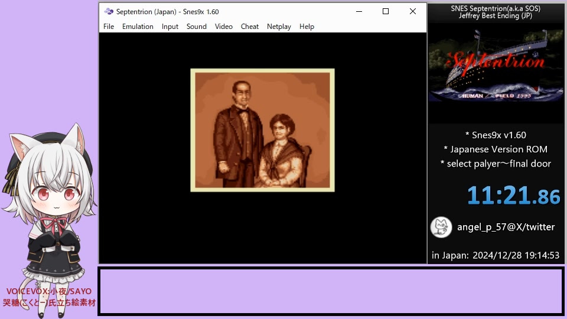Click the 'in Japan: 2024/12/28 19:14:53' timestamp
This screenshot has height=319, width=567.
[496, 255]
